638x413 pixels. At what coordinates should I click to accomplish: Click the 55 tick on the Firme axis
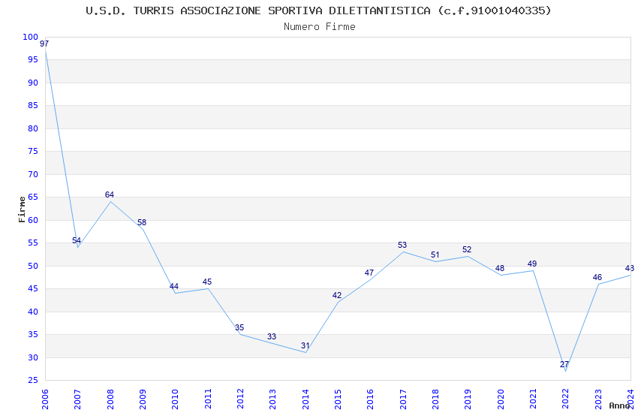pos(32,243)
